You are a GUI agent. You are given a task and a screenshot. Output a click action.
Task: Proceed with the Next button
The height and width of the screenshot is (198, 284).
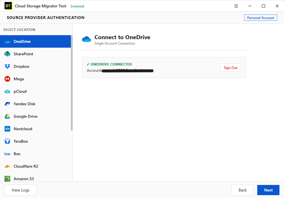tap(268, 190)
